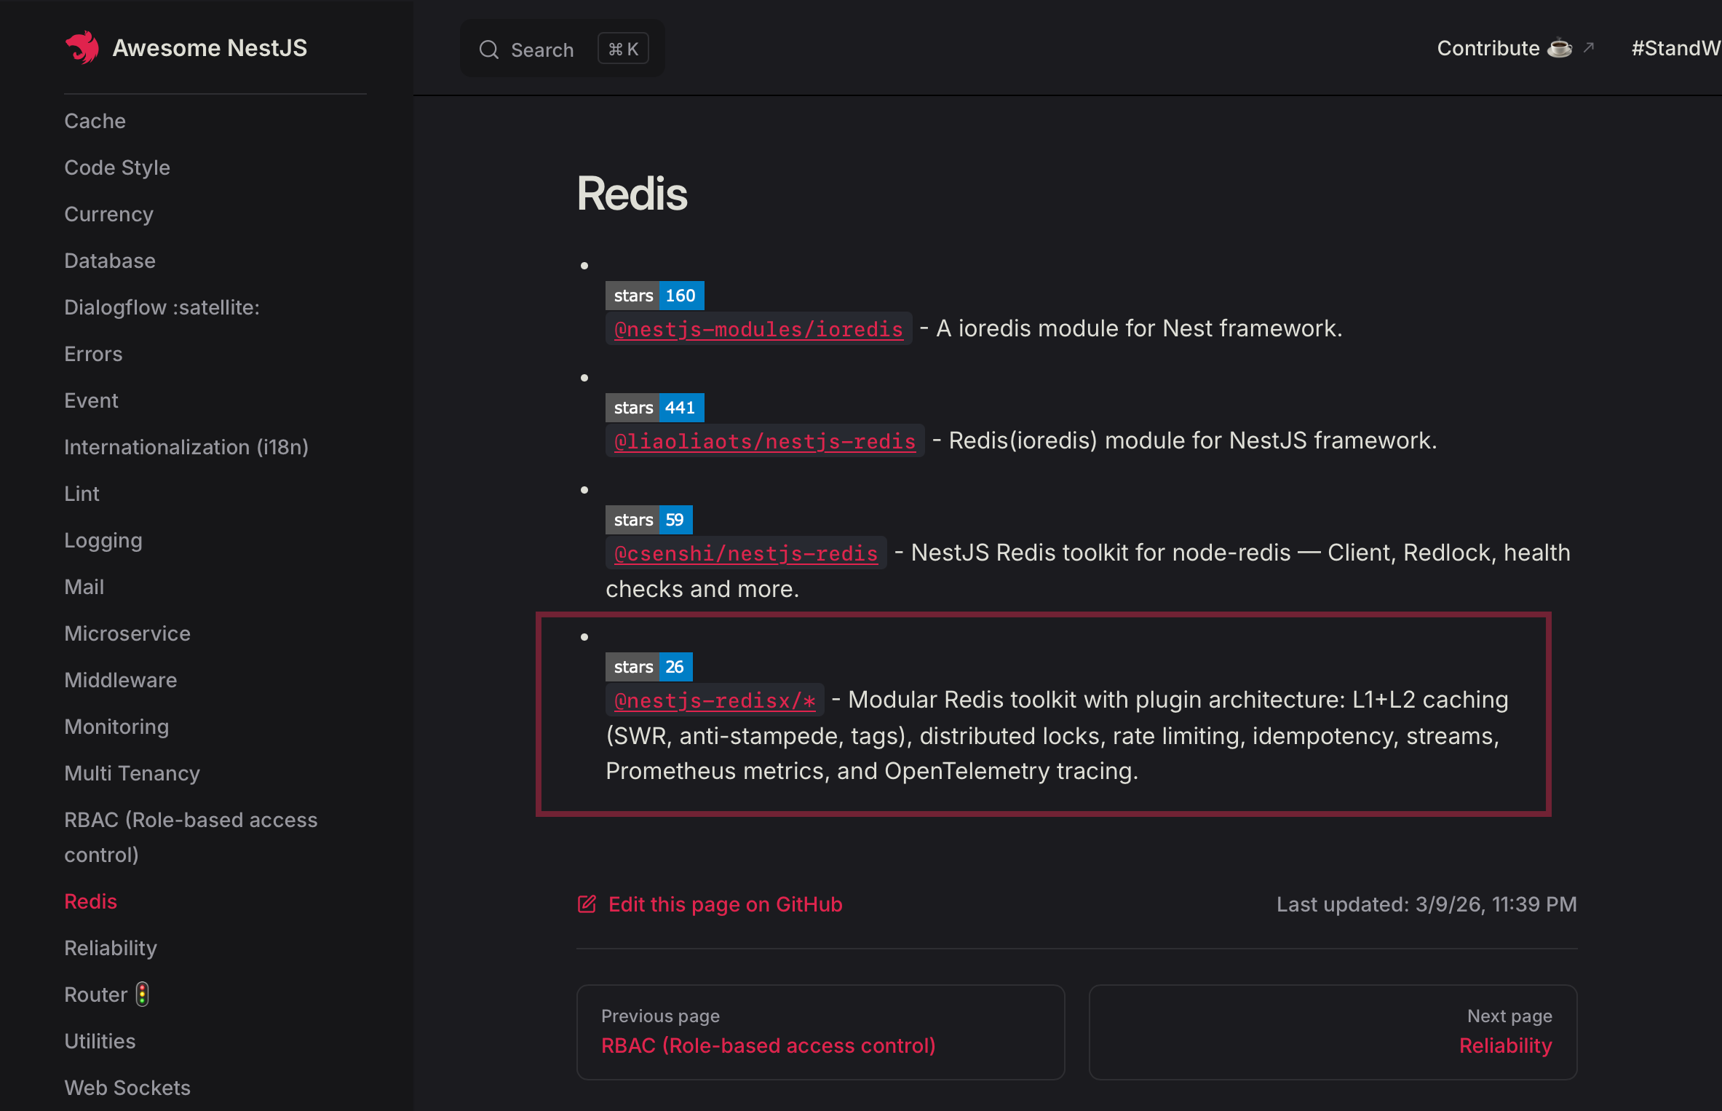Open Code Style in the sidebar
The height and width of the screenshot is (1111, 1722).
pyautogui.click(x=117, y=167)
